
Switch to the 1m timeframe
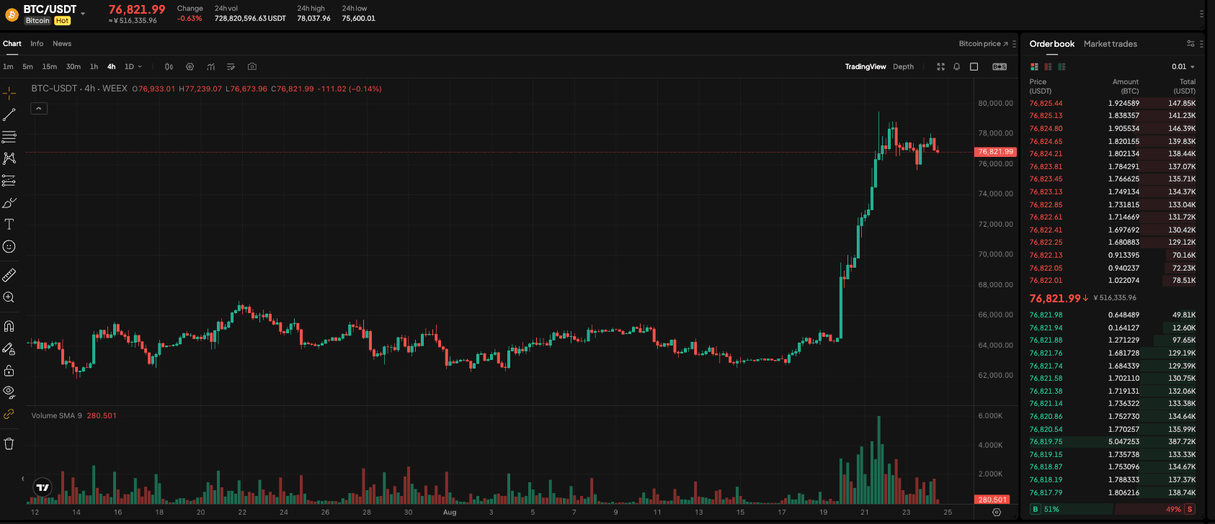[8, 66]
